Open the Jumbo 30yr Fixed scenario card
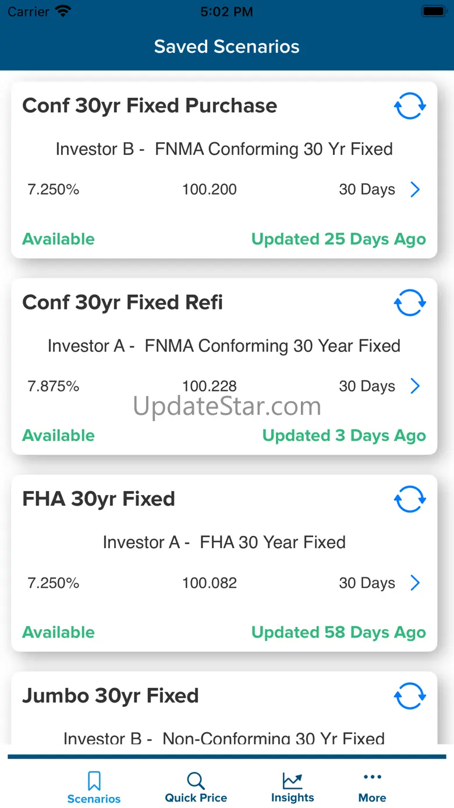 point(224,708)
